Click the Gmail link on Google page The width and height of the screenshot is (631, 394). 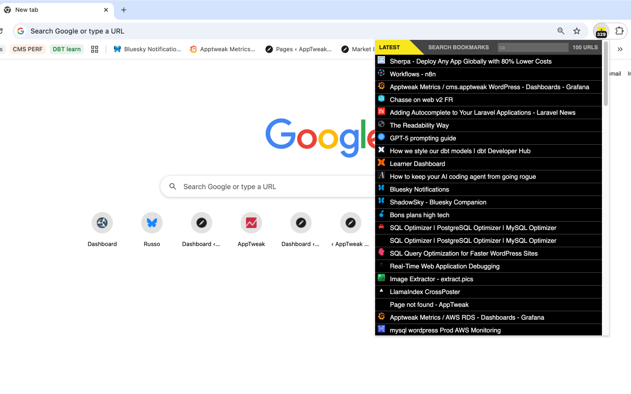(x=615, y=73)
